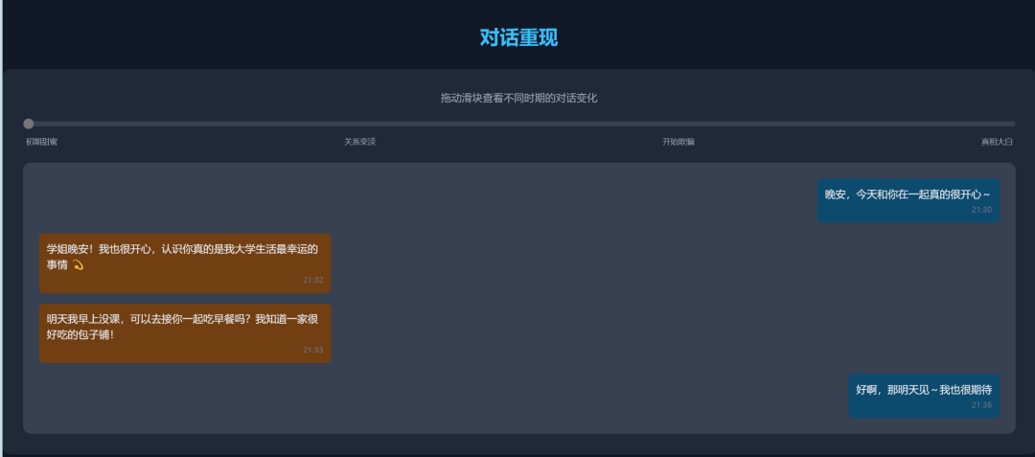Click the 21:30 timestamp
The image size is (1035, 457).
pyautogui.click(x=981, y=210)
